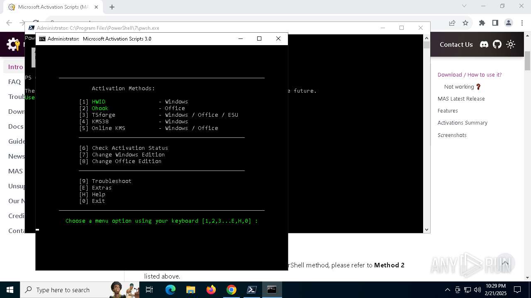Close the pwsh.exe PowerShell window

(421, 28)
